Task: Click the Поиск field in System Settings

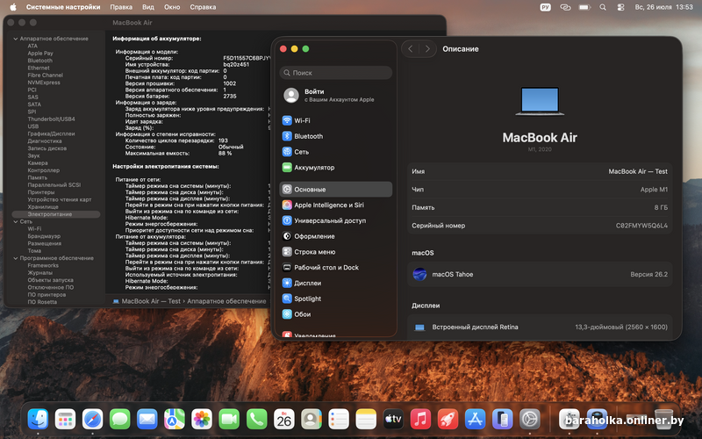Action: (336, 73)
